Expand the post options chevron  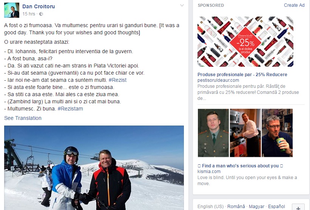pyautogui.click(x=182, y=6)
